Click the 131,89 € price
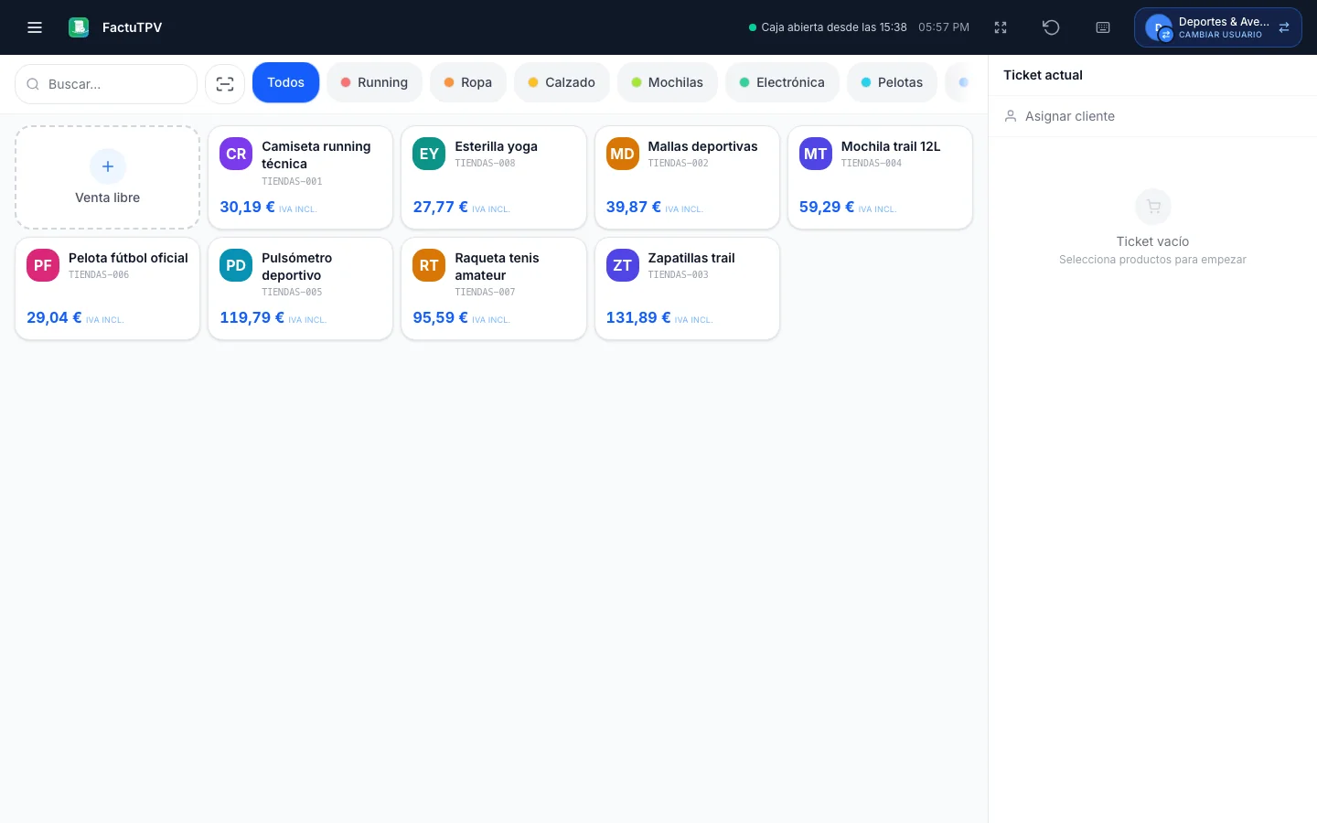The image size is (1317, 823). [638, 318]
